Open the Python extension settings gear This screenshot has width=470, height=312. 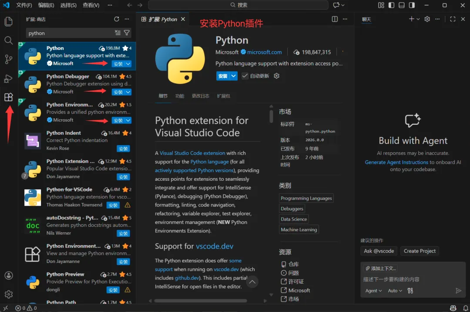point(277,76)
